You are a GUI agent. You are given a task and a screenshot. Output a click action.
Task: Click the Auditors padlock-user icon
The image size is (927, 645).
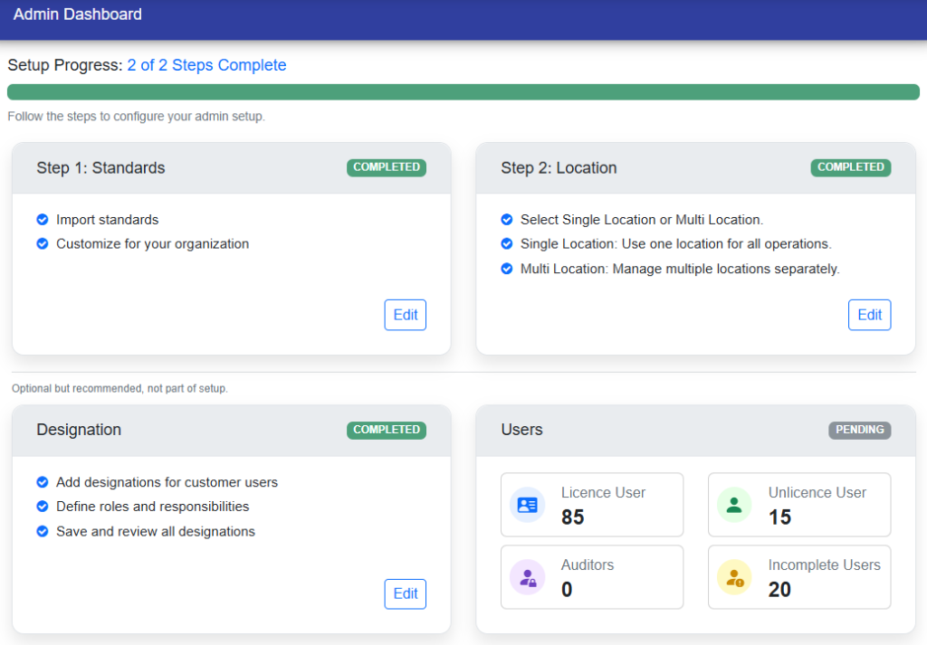coord(527,577)
